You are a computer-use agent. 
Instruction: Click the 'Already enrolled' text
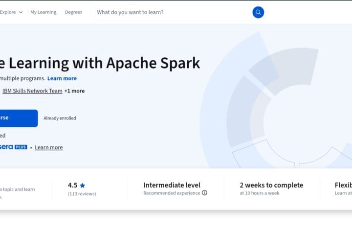60,118
